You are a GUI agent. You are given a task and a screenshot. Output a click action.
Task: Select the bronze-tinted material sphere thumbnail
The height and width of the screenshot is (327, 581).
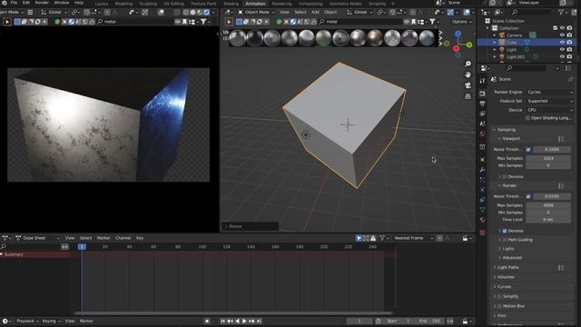pos(375,38)
